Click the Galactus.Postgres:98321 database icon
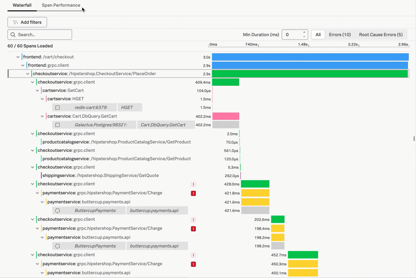Screen dimensions: 416x278 (57, 125)
